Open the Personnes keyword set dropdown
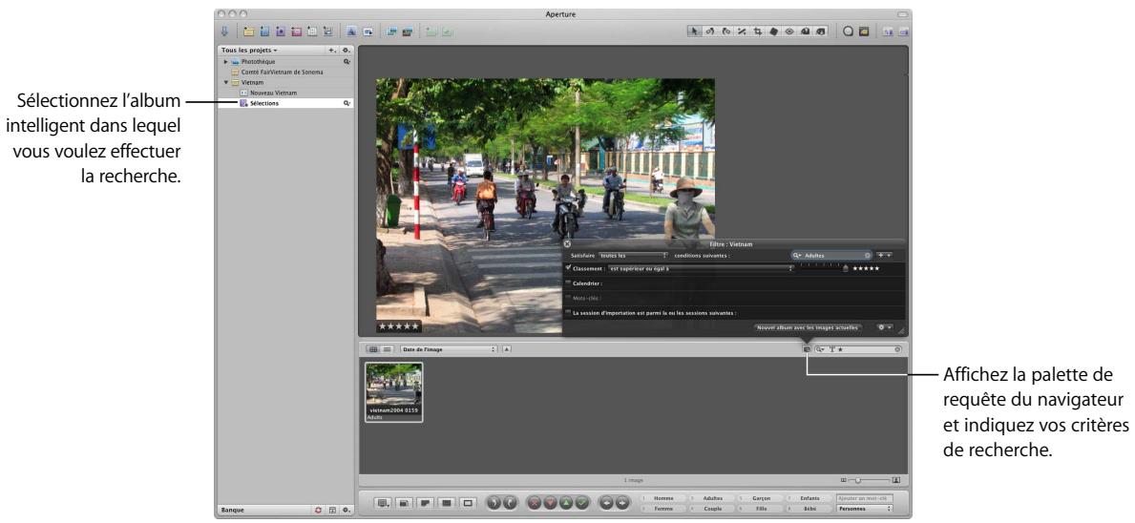Viewport: 1135px width, 523px height. 864,509
